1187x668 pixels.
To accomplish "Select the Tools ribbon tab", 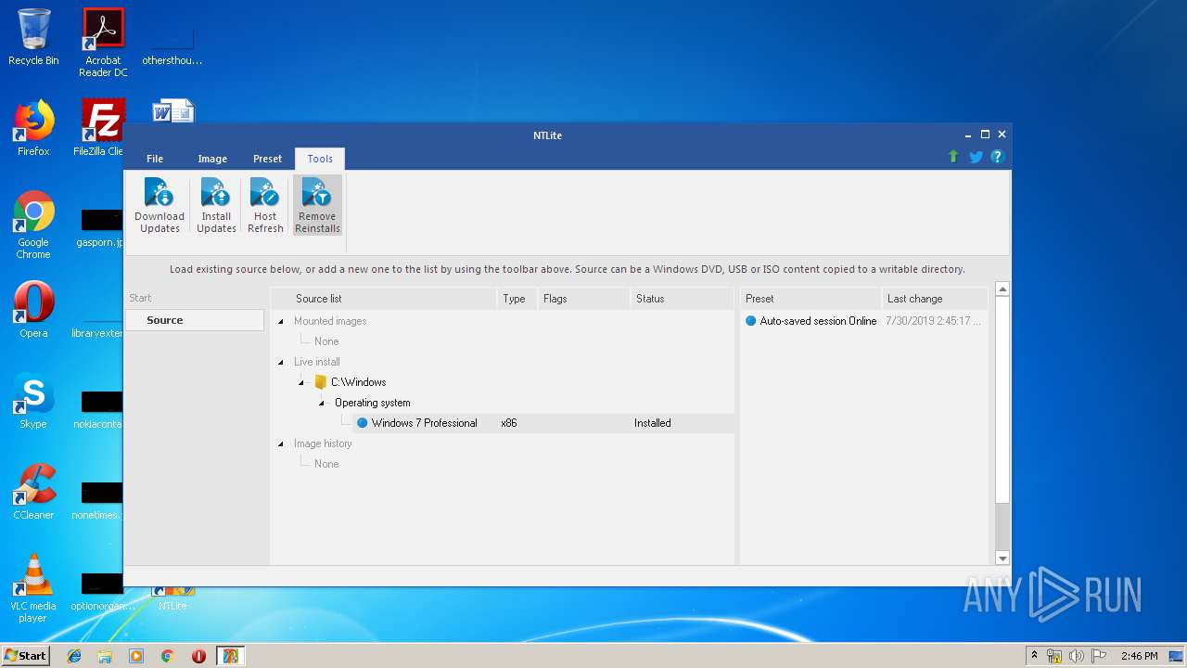I will pos(320,159).
